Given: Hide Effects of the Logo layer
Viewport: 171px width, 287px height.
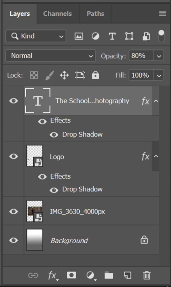Looking at the screenshot, I should [42, 177].
